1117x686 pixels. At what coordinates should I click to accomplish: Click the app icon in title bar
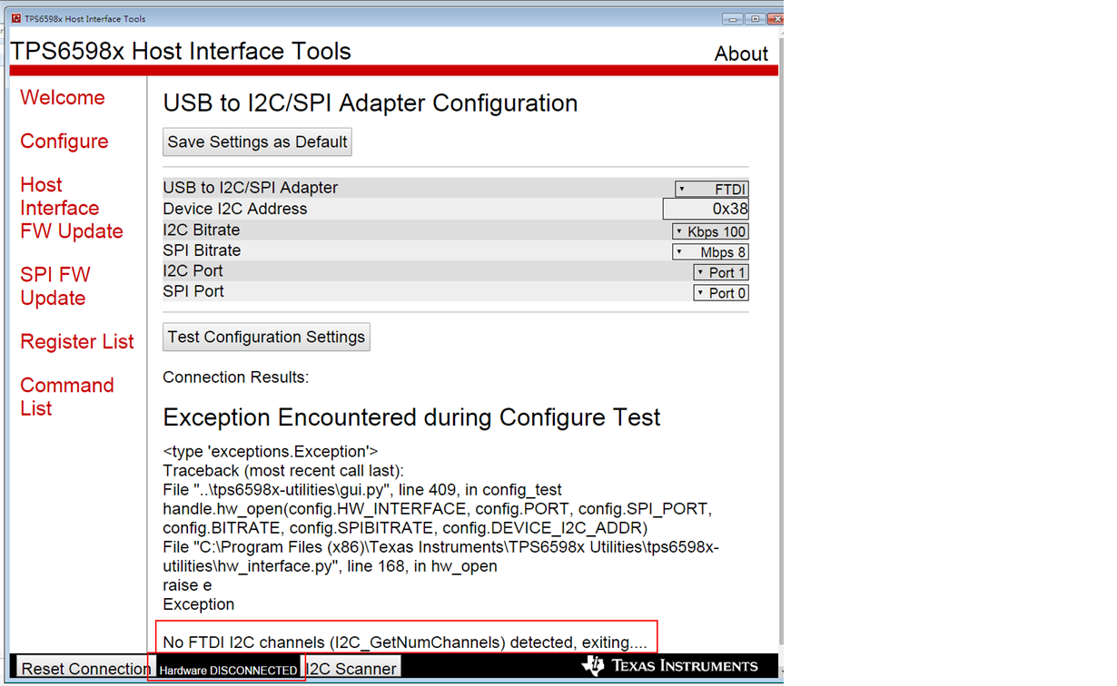[x=15, y=18]
